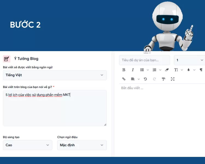Click the textarea resize handle corner
Viewport: 205px width, 164px height.
click(105, 125)
